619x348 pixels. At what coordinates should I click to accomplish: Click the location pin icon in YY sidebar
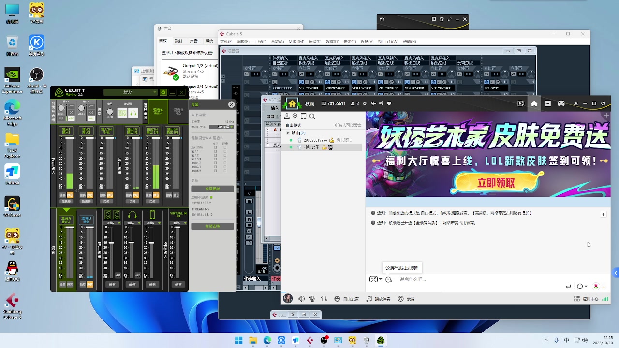coord(295,116)
